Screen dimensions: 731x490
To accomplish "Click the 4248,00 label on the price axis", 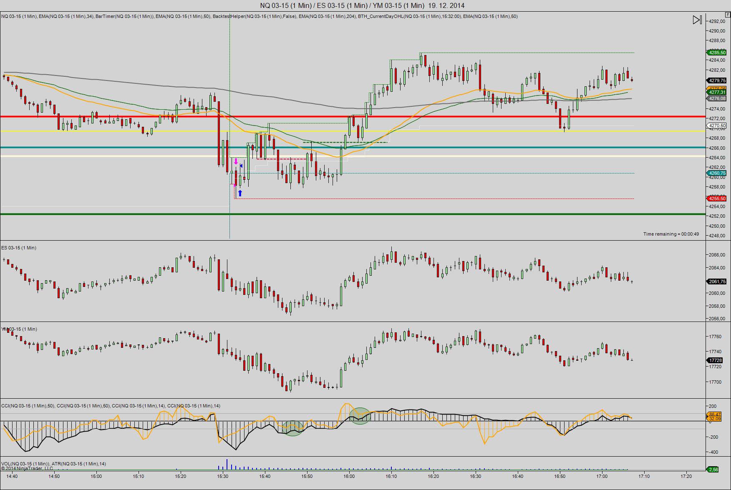I will pyautogui.click(x=717, y=236).
